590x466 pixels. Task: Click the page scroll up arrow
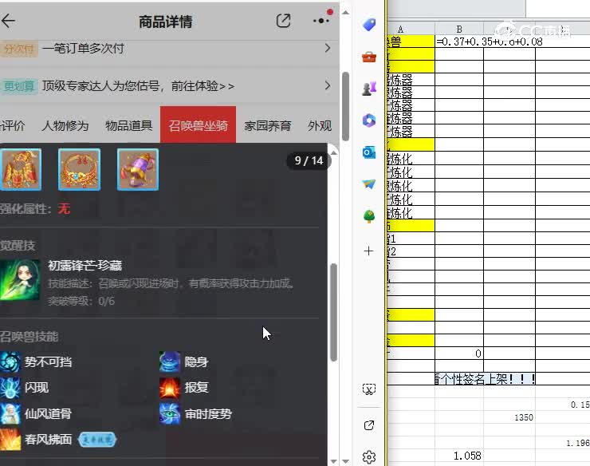point(345,13)
